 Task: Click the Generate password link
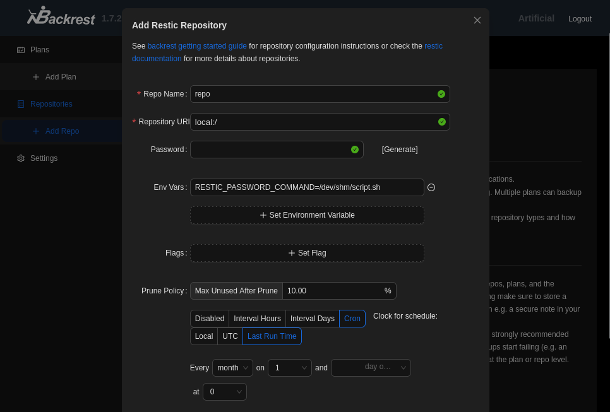click(400, 150)
